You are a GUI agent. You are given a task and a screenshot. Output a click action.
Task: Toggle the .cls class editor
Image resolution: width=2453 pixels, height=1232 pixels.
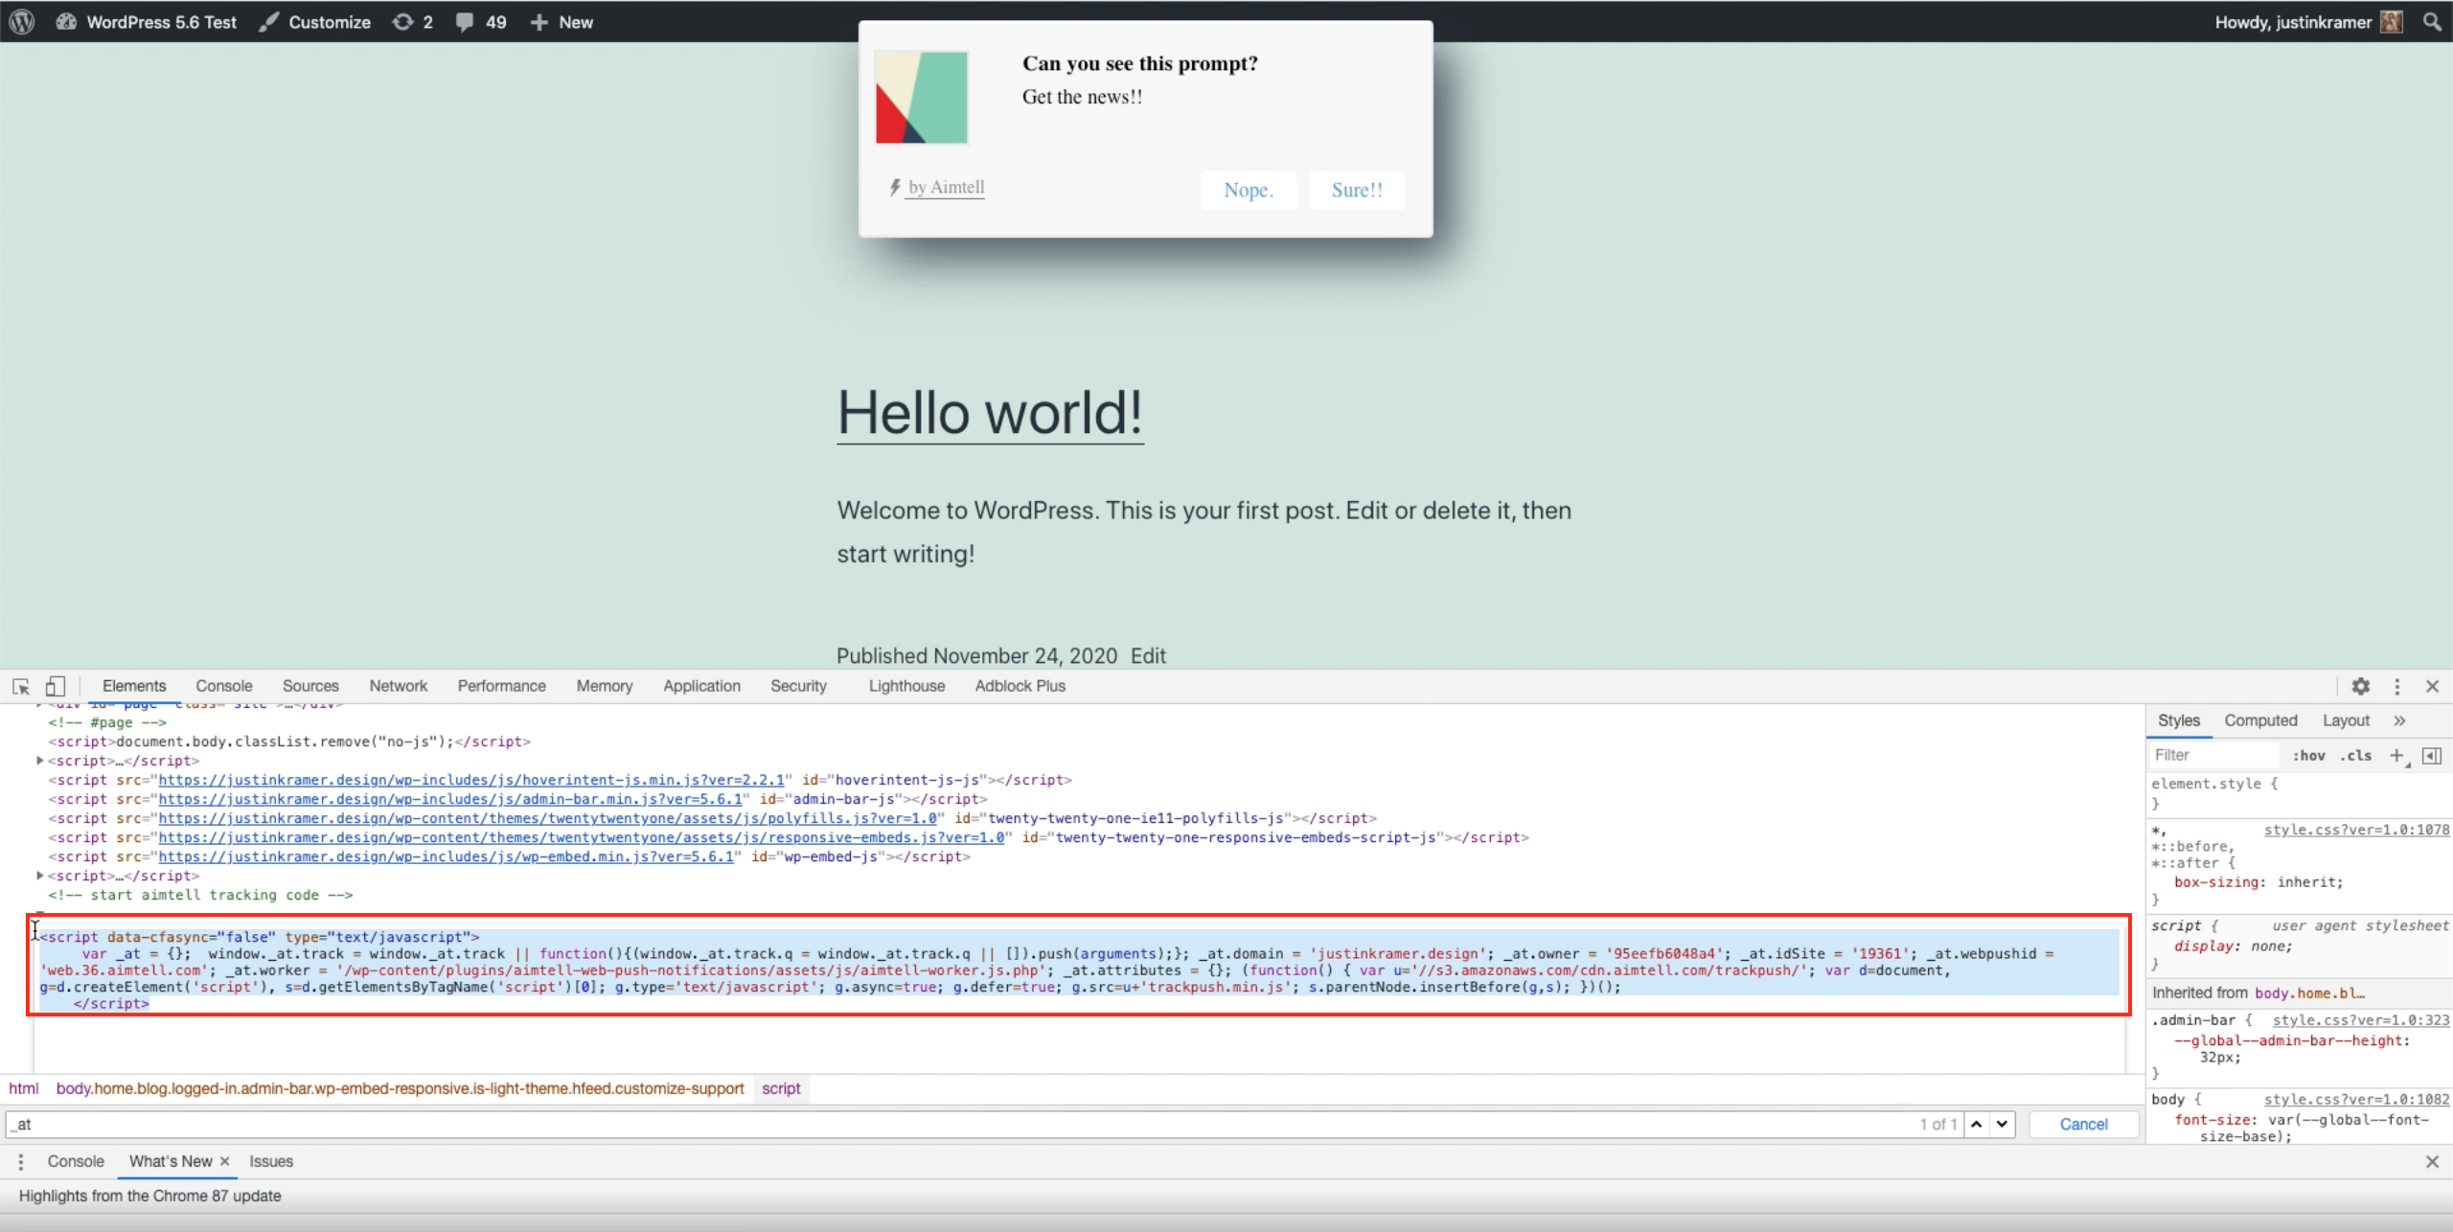(2356, 756)
